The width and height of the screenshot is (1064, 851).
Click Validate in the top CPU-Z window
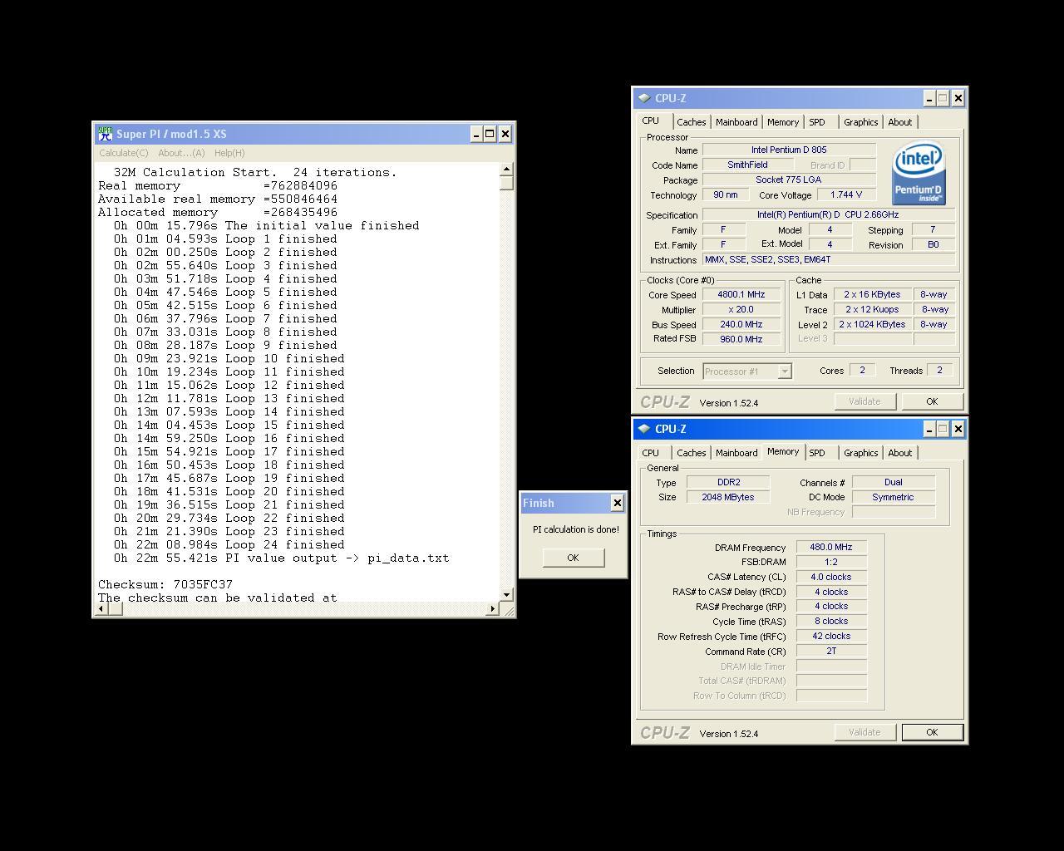coord(864,401)
